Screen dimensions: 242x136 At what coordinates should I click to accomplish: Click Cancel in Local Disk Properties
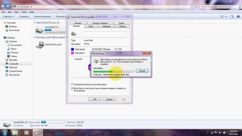click(109, 99)
